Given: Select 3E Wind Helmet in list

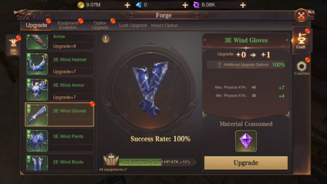Looking at the screenshot, I should tap(59, 64).
